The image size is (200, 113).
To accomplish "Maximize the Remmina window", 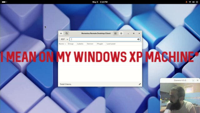I will coord(134,34).
